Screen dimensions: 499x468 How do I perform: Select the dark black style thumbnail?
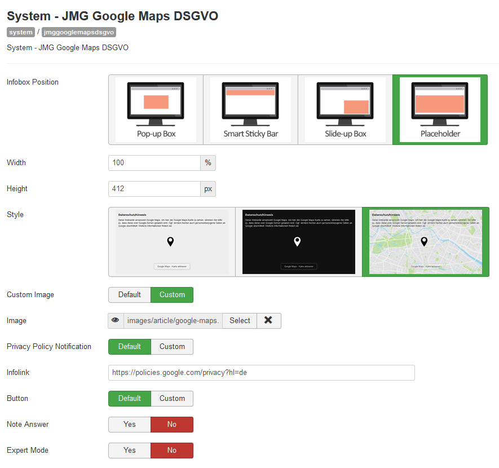click(x=298, y=242)
